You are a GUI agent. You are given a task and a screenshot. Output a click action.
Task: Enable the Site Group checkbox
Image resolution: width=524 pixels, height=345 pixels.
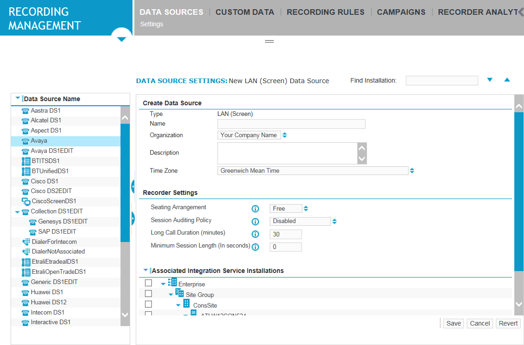click(x=148, y=293)
